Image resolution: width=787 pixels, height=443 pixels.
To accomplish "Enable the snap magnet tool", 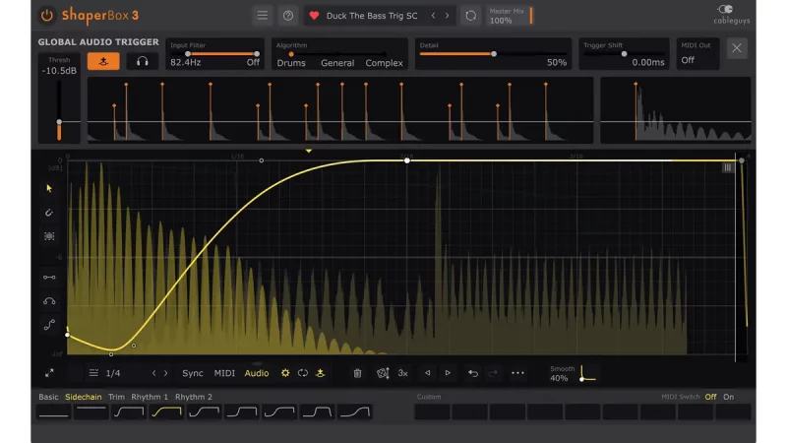I will 49,213.
